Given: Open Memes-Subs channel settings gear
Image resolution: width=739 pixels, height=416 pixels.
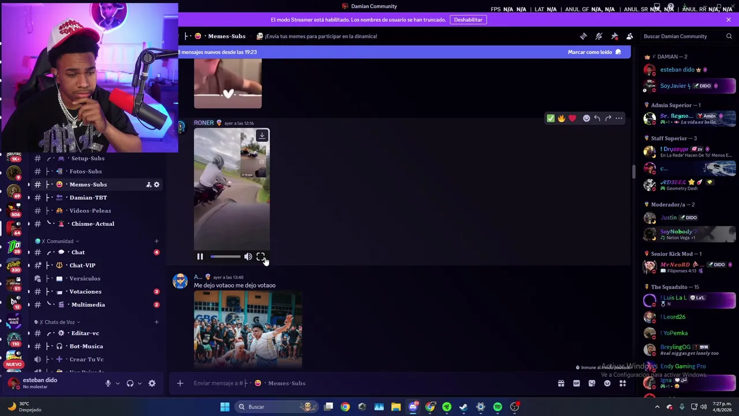Looking at the screenshot, I should (x=156, y=185).
